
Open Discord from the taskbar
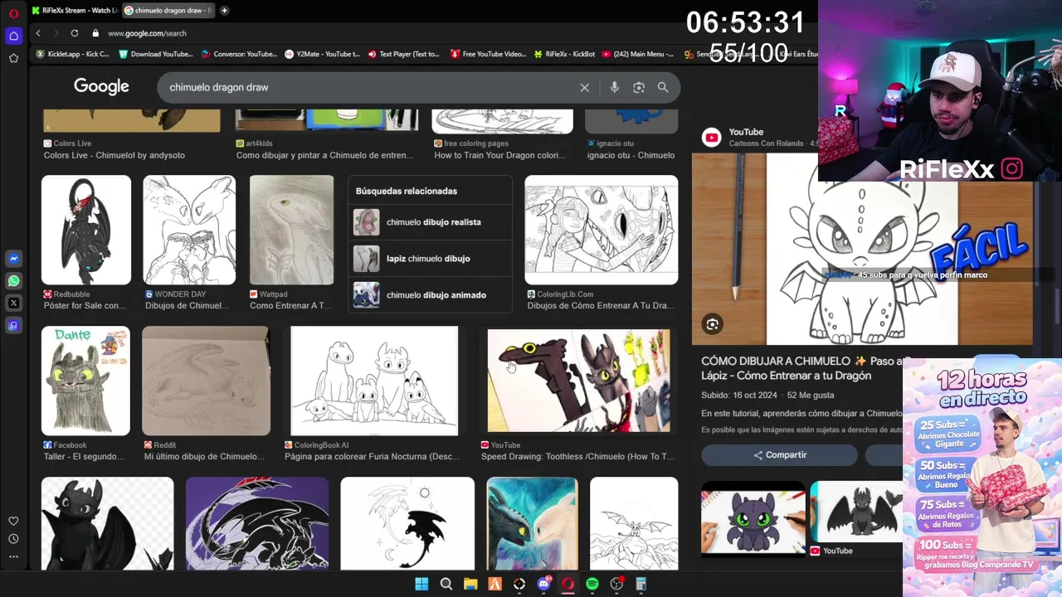544,584
